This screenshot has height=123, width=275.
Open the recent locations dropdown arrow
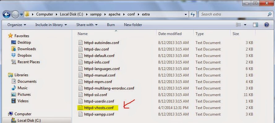tap(21, 15)
